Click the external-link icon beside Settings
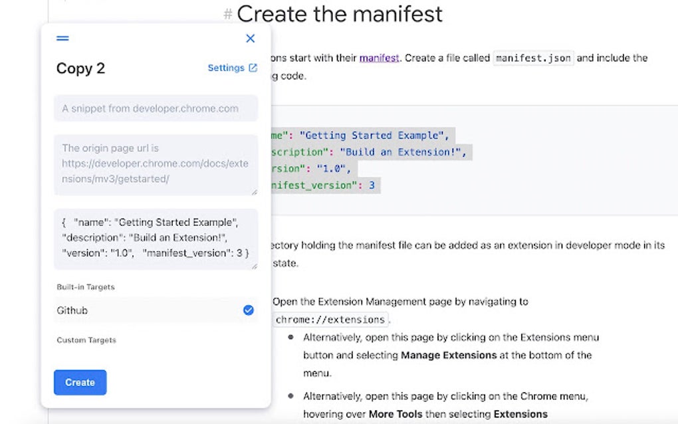 coord(253,68)
